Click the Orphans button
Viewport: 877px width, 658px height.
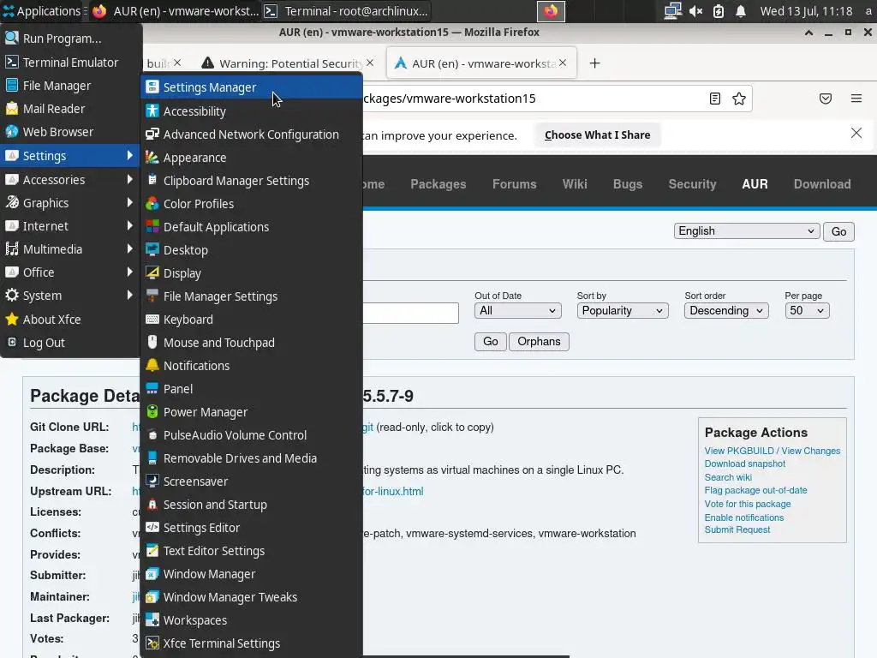[x=539, y=341]
